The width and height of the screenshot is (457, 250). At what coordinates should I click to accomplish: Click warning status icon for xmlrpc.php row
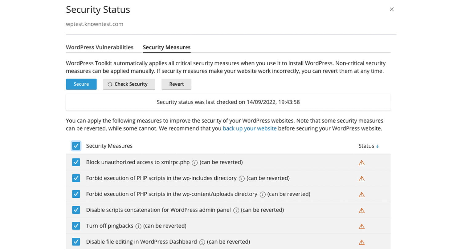click(x=362, y=163)
